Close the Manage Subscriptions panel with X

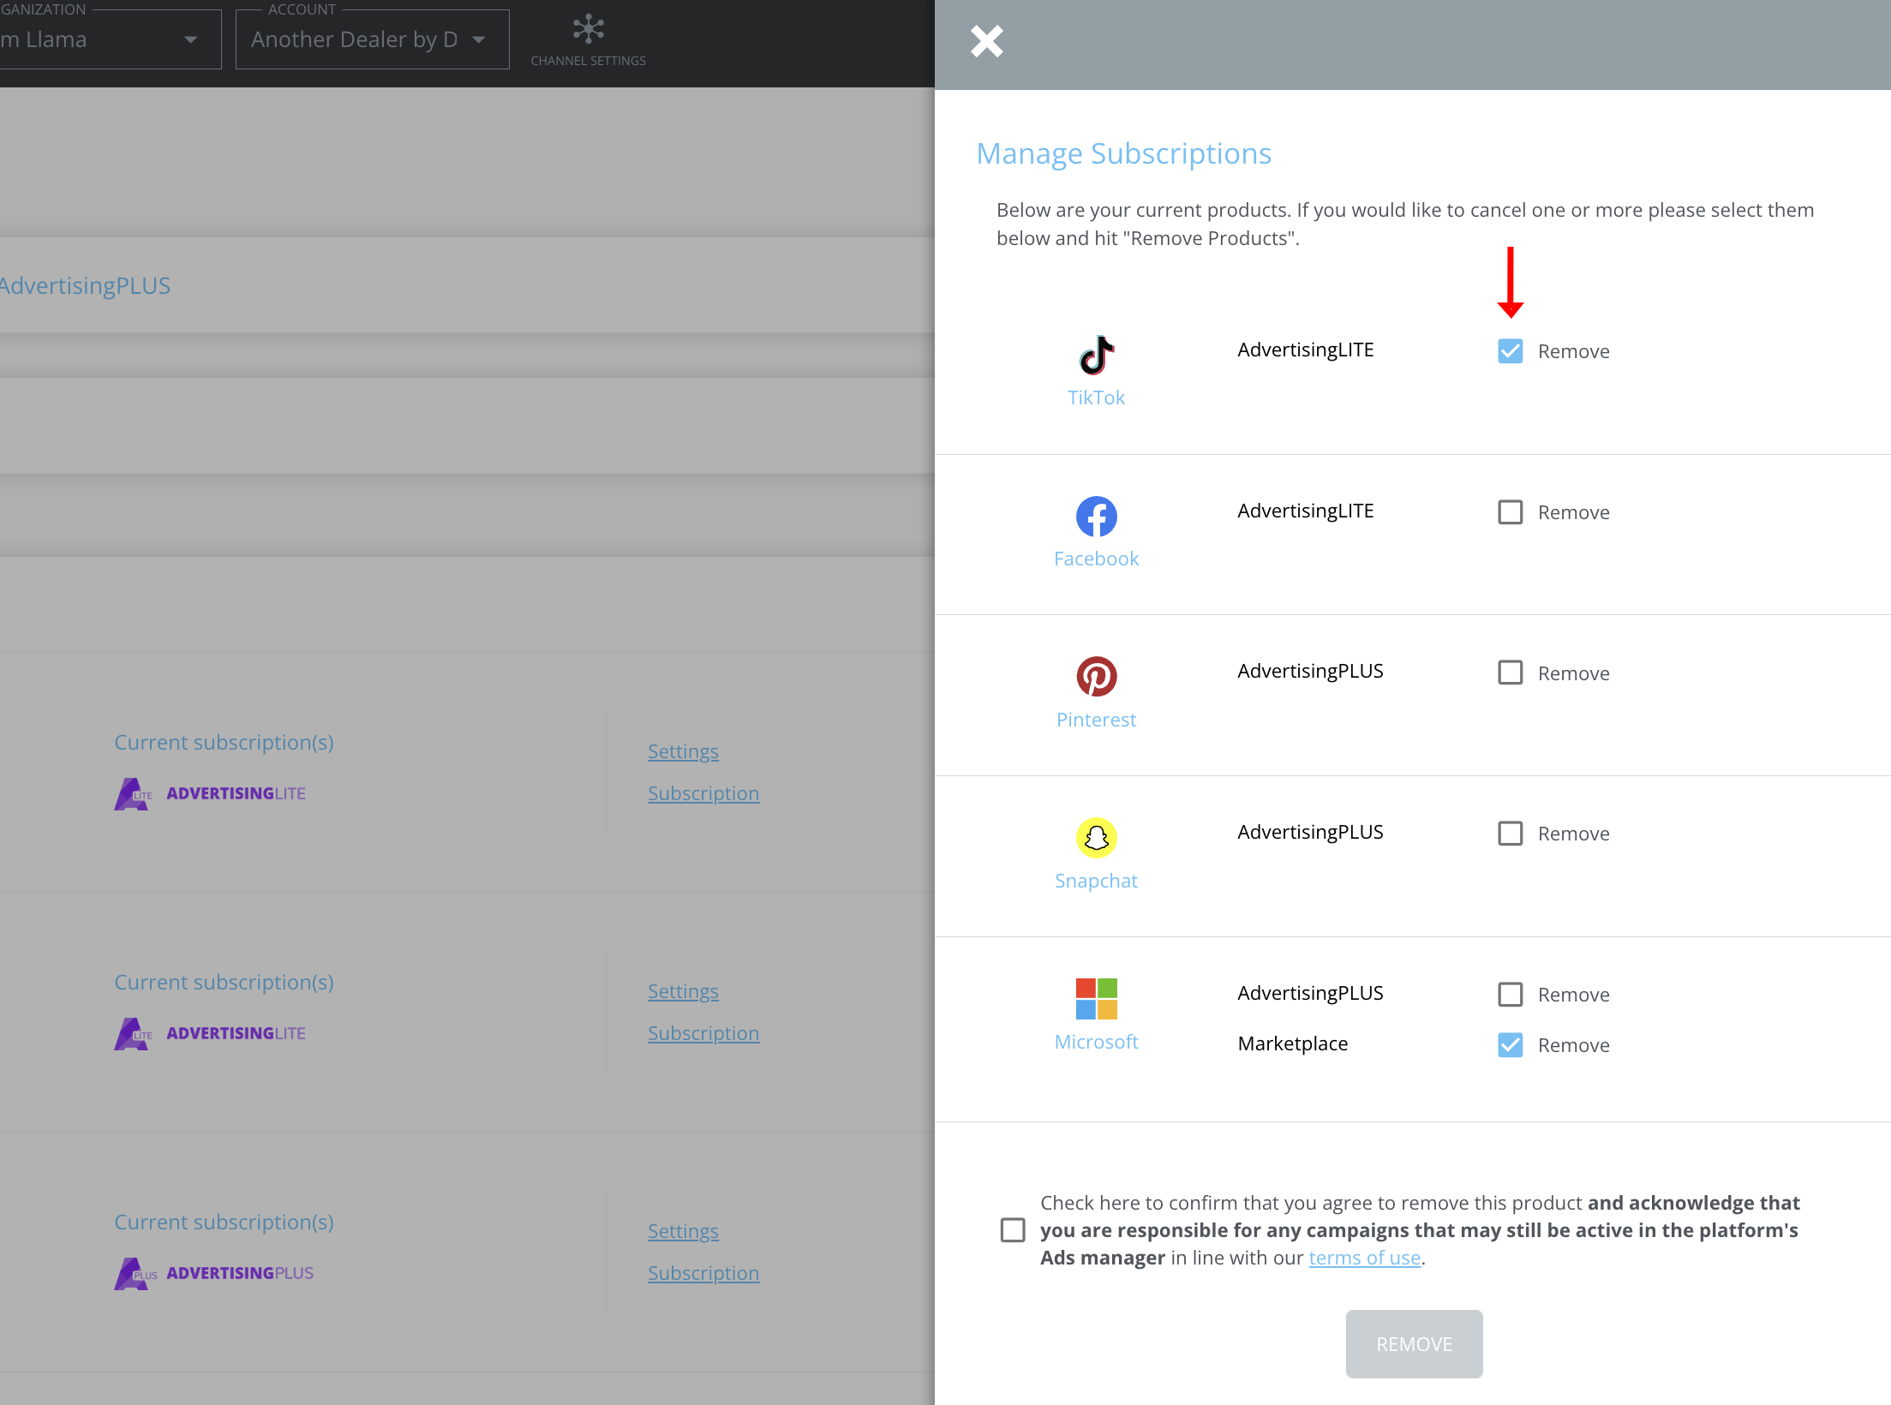pyautogui.click(x=986, y=41)
